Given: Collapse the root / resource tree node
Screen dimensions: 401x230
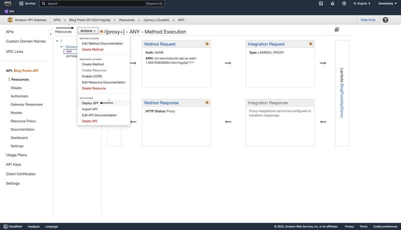Looking at the screenshot, I should click(x=57, y=41).
